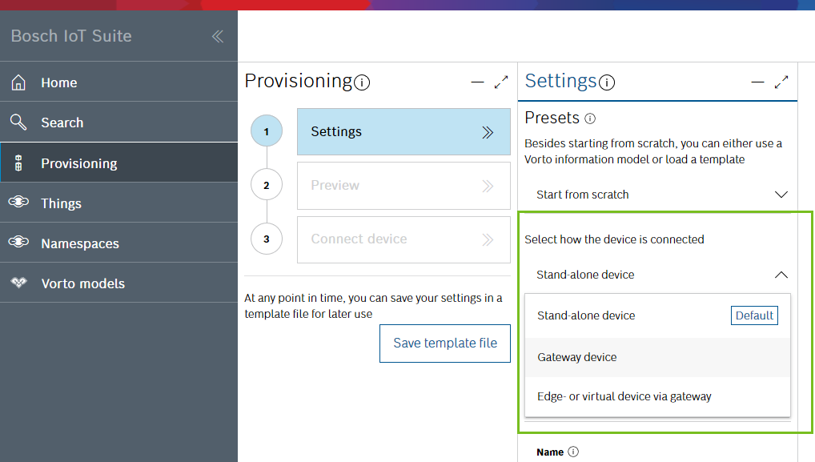Click the Name label

(550, 452)
